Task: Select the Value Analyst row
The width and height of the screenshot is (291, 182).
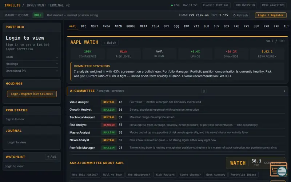Action: [x=177, y=102]
